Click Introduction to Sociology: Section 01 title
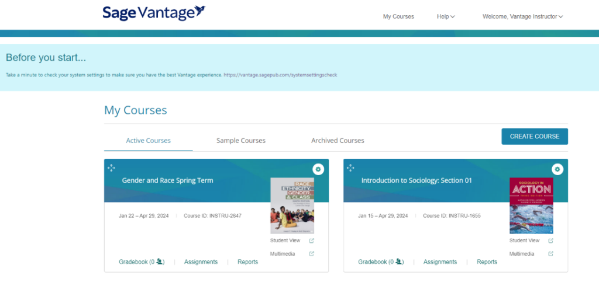The height and width of the screenshot is (286, 599). (416, 180)
